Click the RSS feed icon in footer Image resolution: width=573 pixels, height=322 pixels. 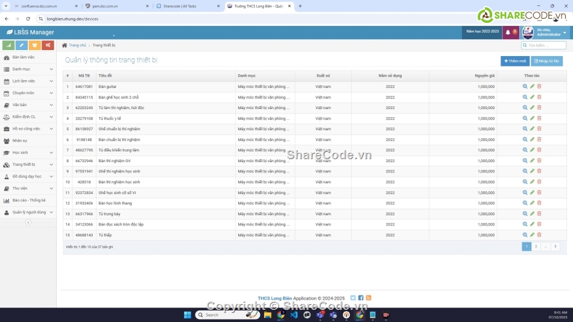point(369,298)
